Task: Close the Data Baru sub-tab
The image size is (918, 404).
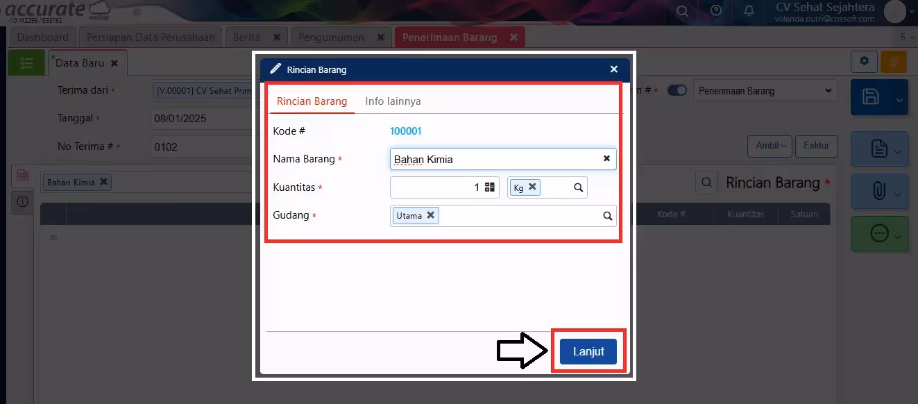Action: pyautogui.click(x=114, y=63)
